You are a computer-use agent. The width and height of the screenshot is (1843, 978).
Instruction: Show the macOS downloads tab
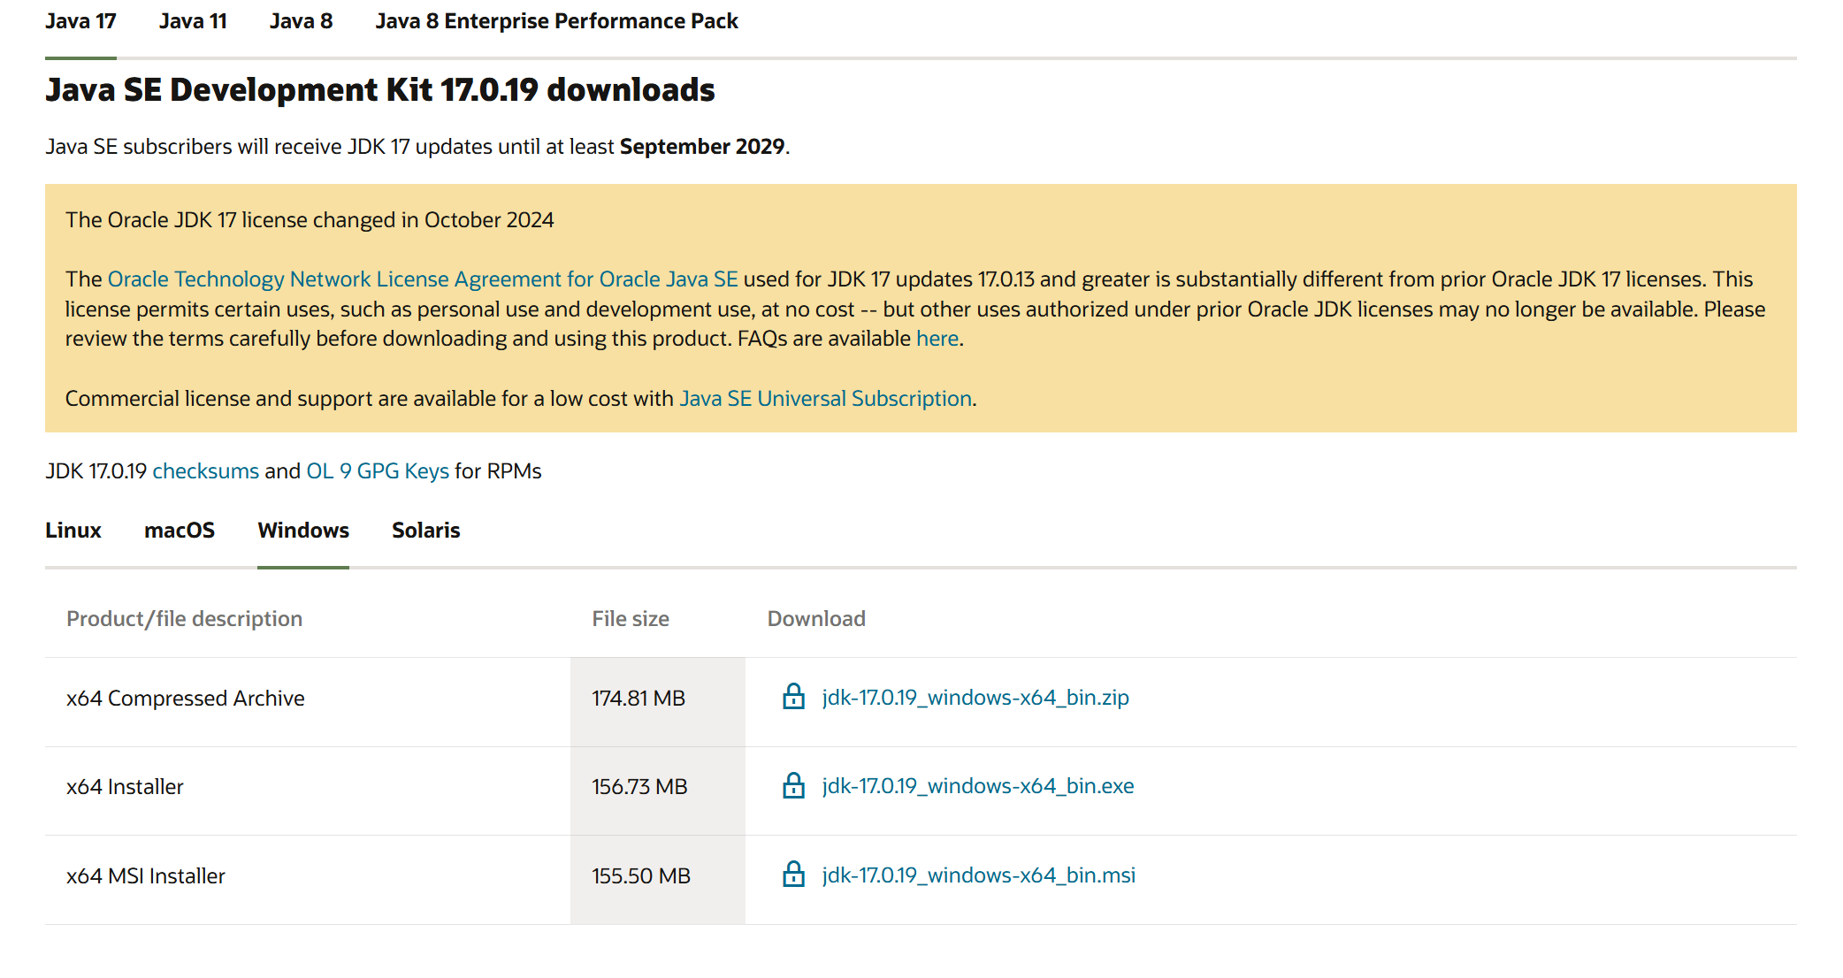point(180,531)
